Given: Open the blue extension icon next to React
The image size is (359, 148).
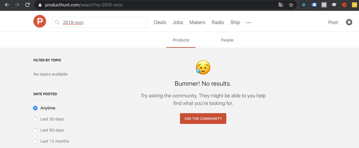Looking at the screenshot, I should pos(314,5).
